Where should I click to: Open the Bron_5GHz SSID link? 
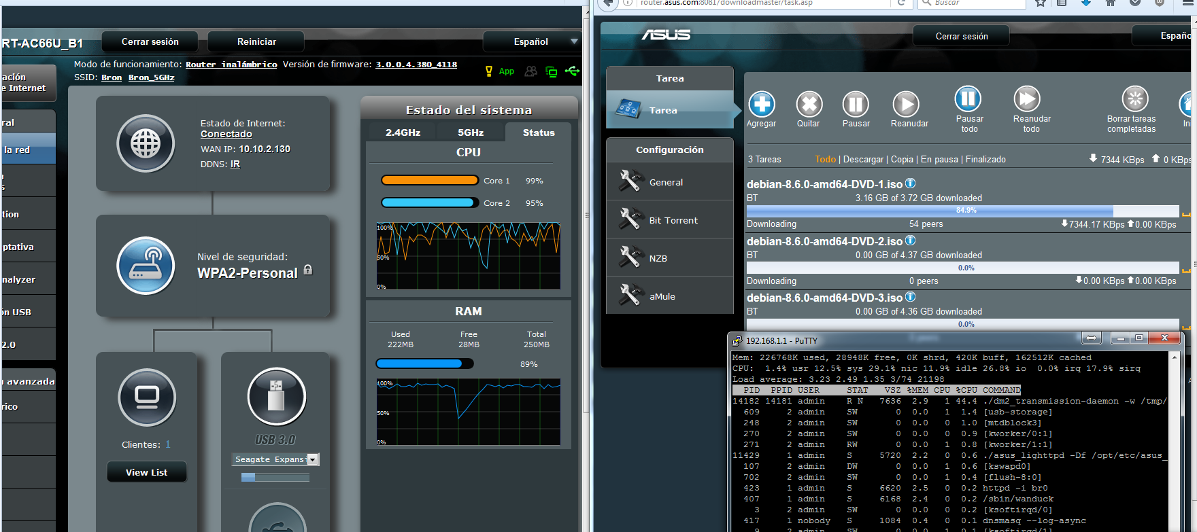coord(152,77)
